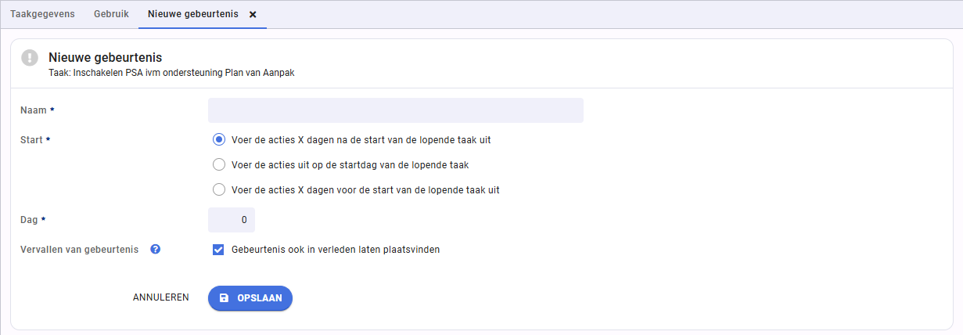Focus the Naam text field

coord(396,110)
